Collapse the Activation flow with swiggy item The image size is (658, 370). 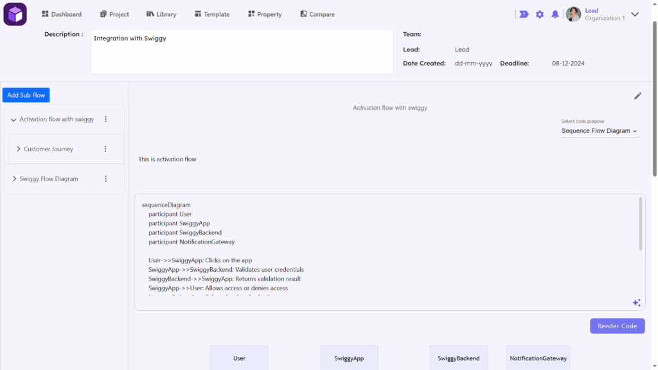point(14,119)
